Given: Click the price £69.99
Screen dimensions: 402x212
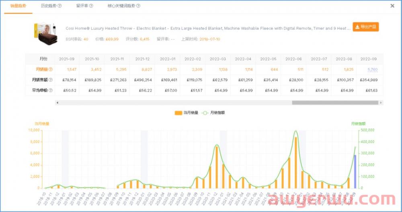Looking at the screenshot, I should click(112, 39).
